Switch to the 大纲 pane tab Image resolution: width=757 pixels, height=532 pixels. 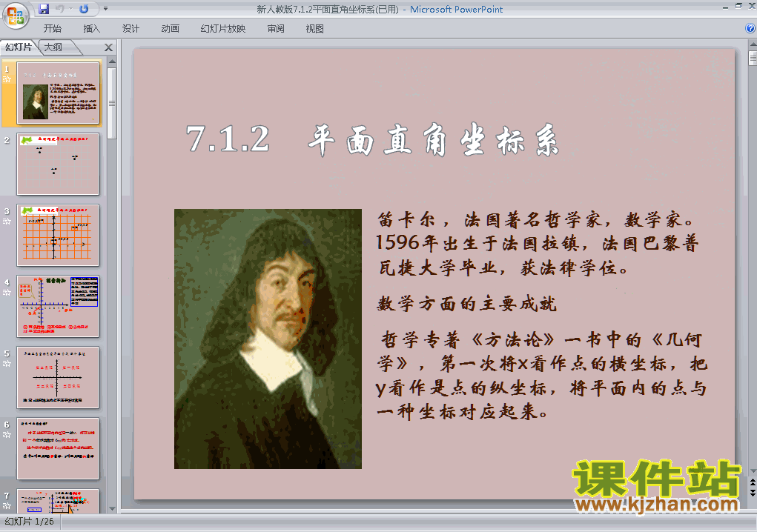54,47
